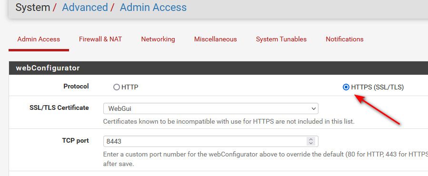The height and width of the screenshot is (176, 428).
Task: Click the TCP port stepper down arrow
Action: tap(310, 144)
